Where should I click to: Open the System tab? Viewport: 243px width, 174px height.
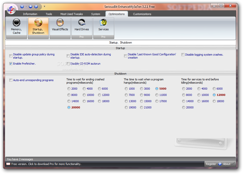click(96, 14)
